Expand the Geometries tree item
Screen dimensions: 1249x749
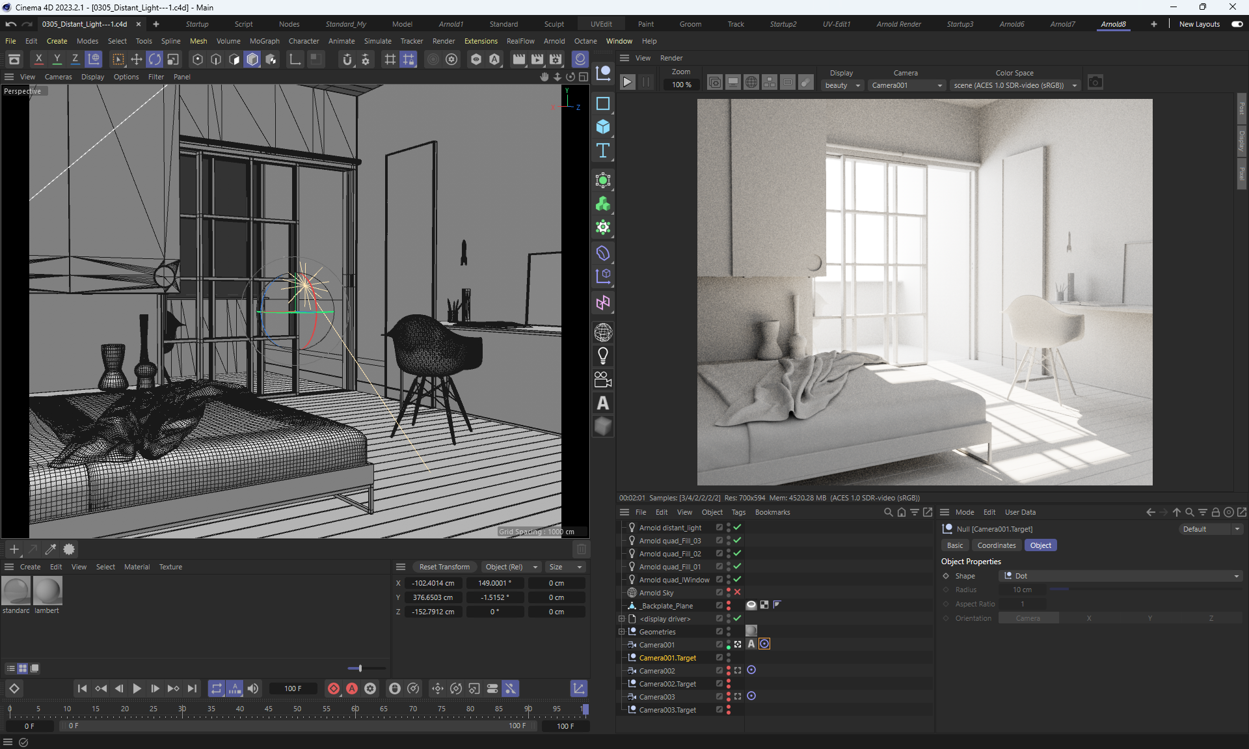(621, 632)
